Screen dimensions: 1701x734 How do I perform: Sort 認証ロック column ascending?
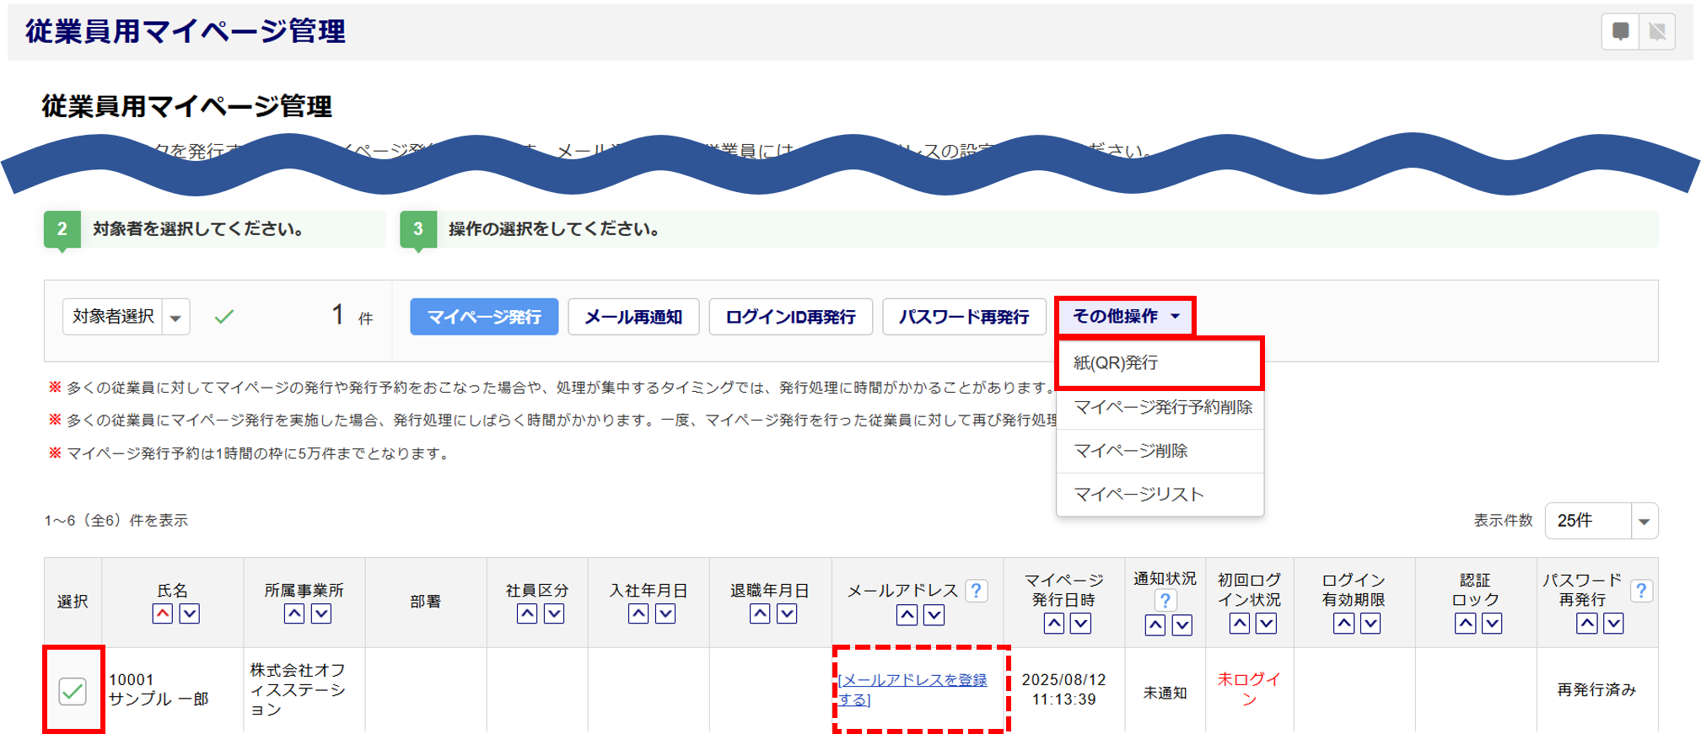[x=1465, y=624]
